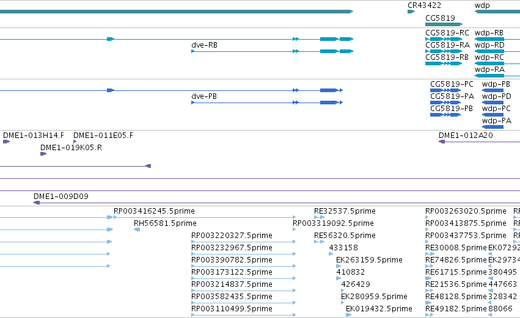Image resolution: width=520 pixels, height=318 pixels.
Task: Click the RH56581.5prime EST label
Action: (x=165, y=223)
